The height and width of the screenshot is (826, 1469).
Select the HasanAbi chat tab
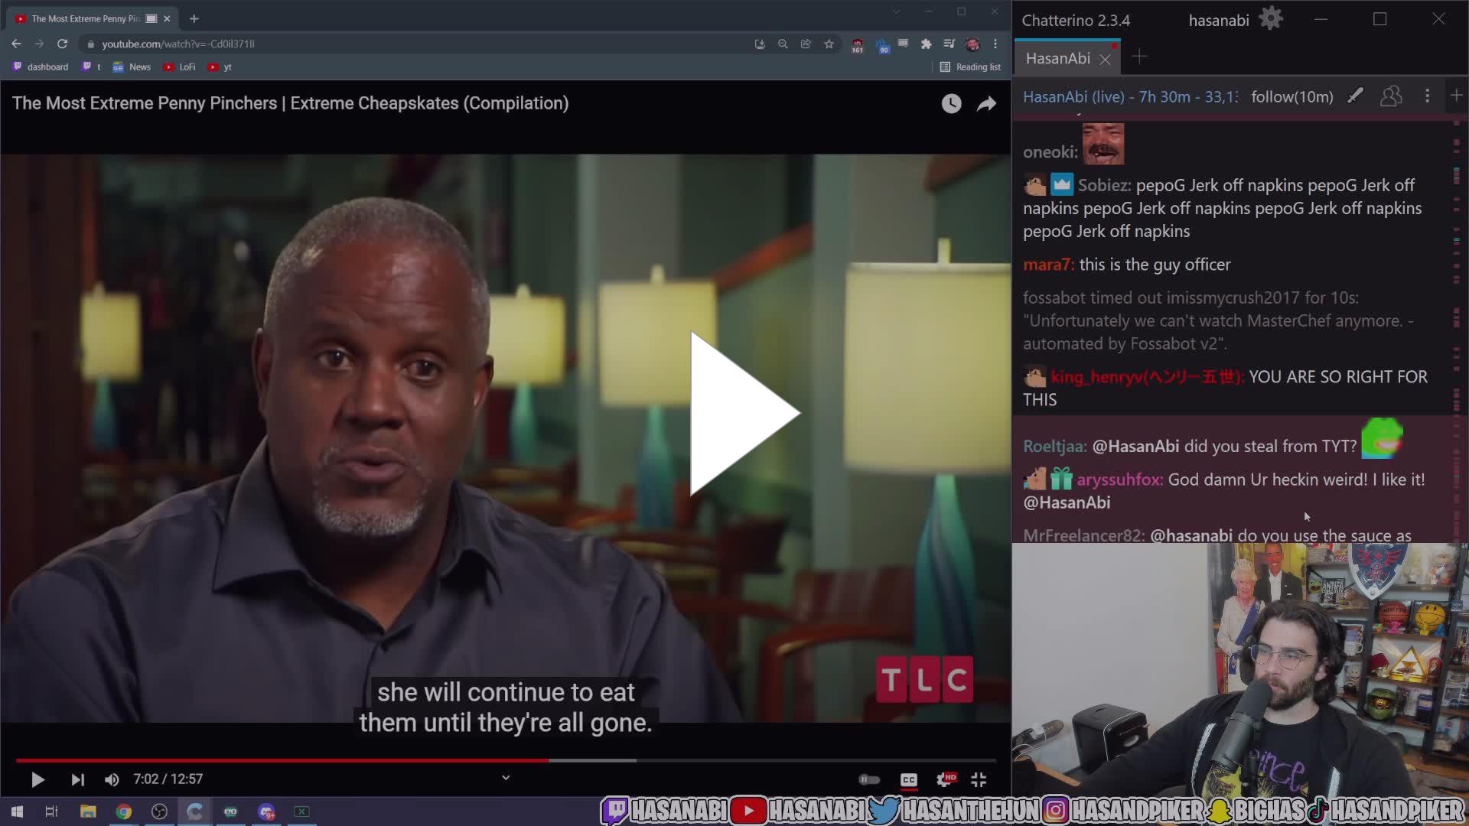(x=1058, y=59)
